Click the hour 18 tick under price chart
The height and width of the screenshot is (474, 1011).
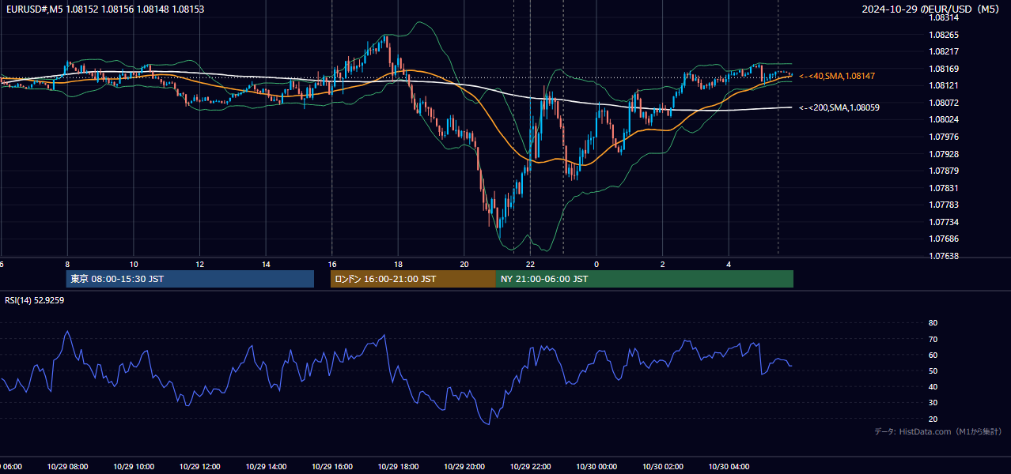(399, 265)
